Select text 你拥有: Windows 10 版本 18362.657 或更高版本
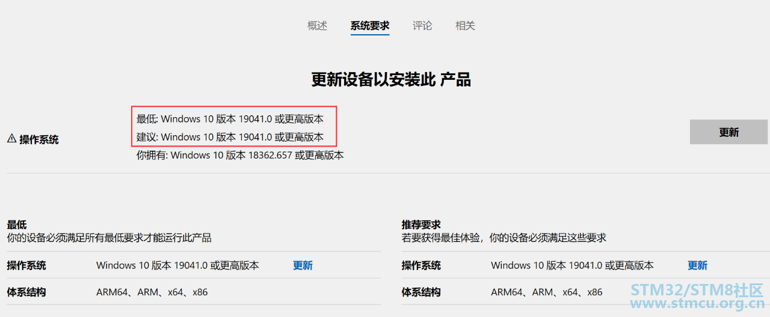Image resolution: width=770 pixels, height=317 pixels. point(240,155)
